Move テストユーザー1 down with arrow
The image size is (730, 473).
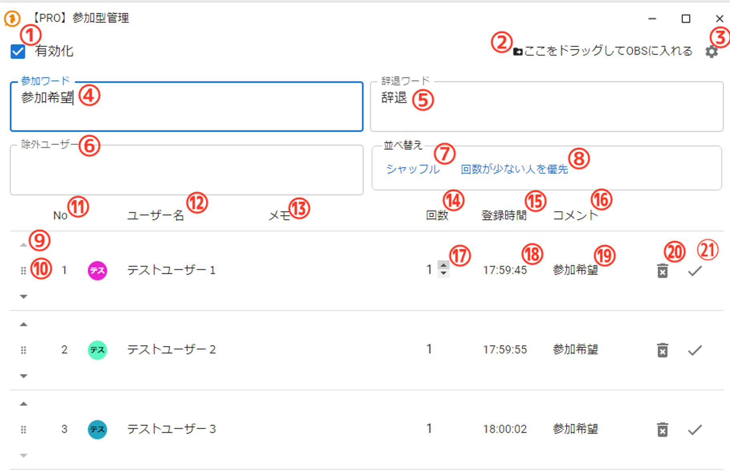(x=24, y=297)
